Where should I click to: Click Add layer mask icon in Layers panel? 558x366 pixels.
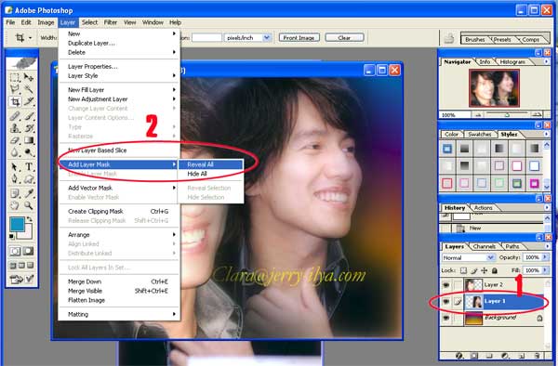(x=474, y=356)
